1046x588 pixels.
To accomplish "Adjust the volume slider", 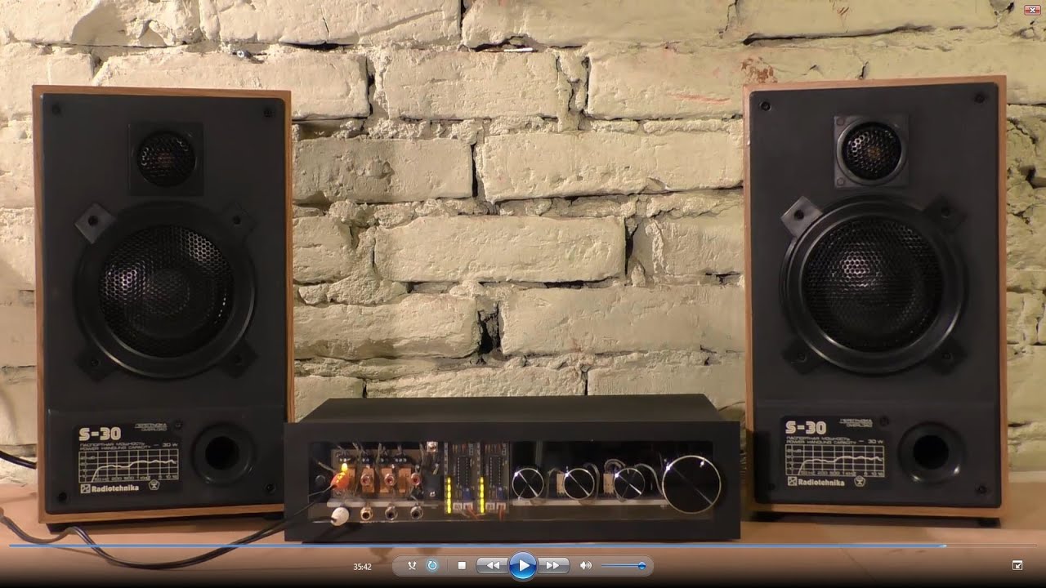I will (624, 565).
